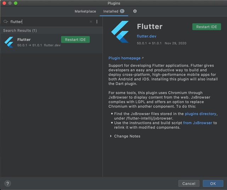227x190 pixels.
Task: Open the plugins settings gear menu
Action: 135,11
